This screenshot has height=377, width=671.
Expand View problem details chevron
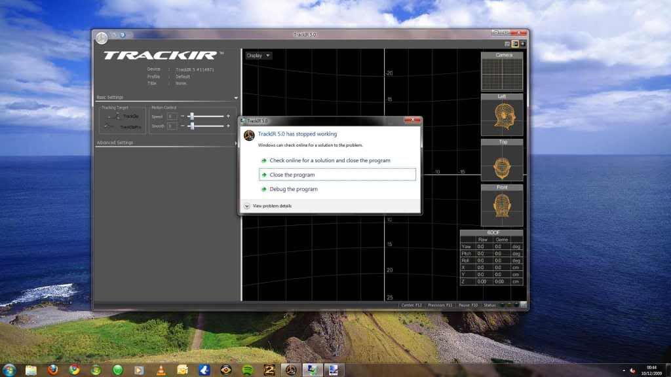pos(247,206)
